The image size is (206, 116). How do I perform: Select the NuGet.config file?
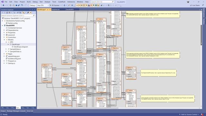(x=13, y=23)
